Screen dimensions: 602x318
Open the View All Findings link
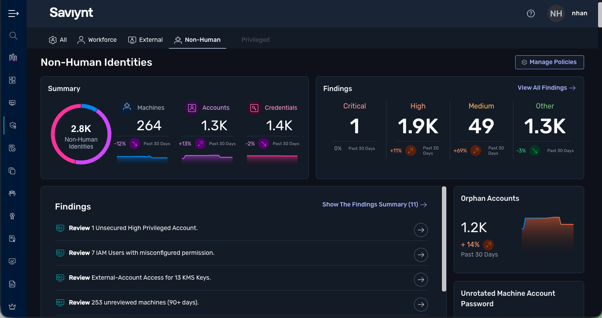point(546,88)
